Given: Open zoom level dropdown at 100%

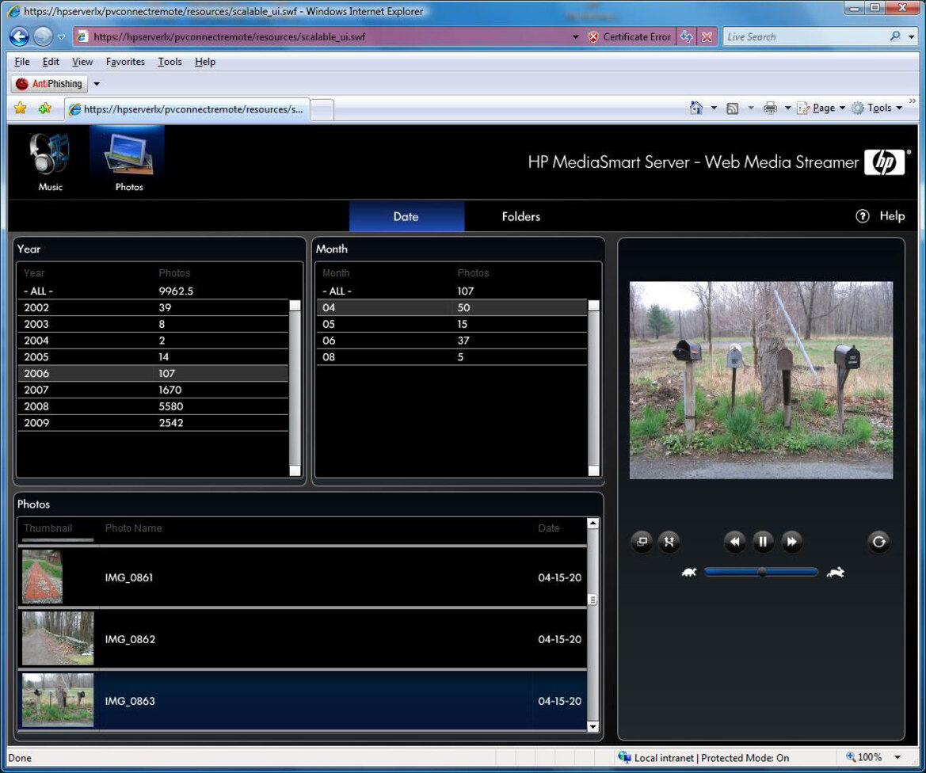Looking at the screenshot, I should click(897, 758).
